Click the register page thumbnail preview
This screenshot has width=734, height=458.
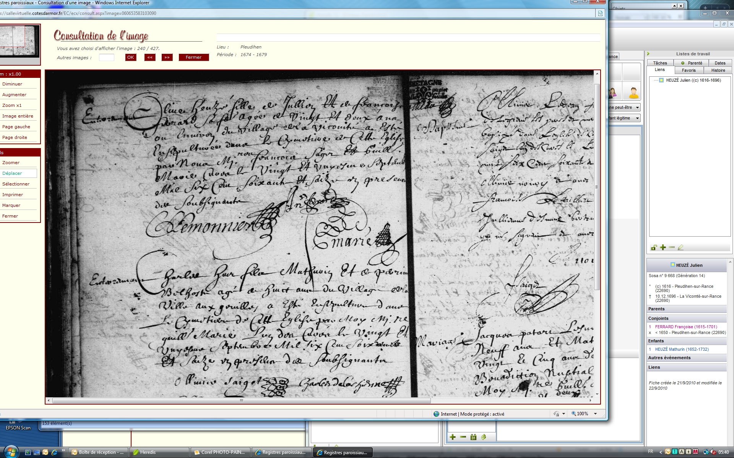19,41
